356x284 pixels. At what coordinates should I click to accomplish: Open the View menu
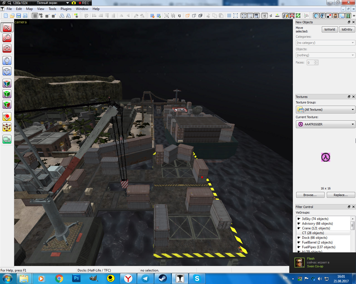41,9
